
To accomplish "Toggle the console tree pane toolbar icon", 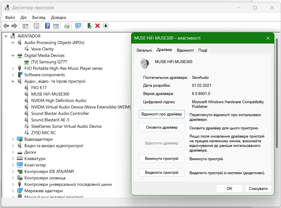I will coord(25,26).
